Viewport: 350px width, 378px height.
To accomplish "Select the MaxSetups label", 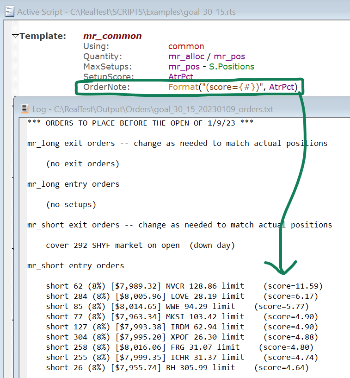I will pyautogui.click(x=107, y=67).
